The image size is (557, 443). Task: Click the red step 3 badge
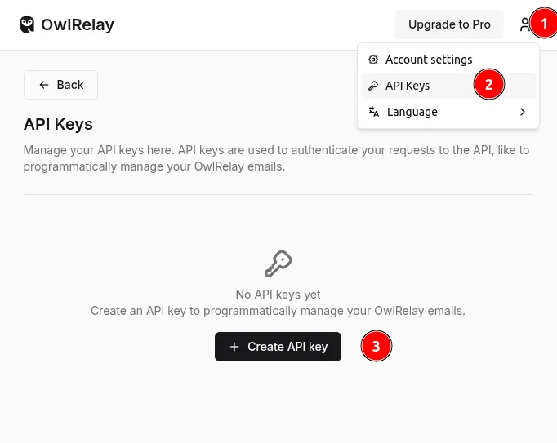click(x=377, y=346)
